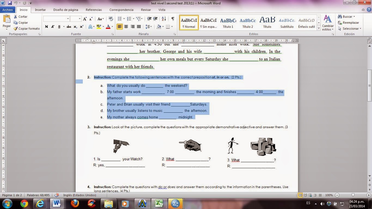372x209 pixels.
Task: Open Firefox from the Windows taskbar
Action: pos(75,203)
